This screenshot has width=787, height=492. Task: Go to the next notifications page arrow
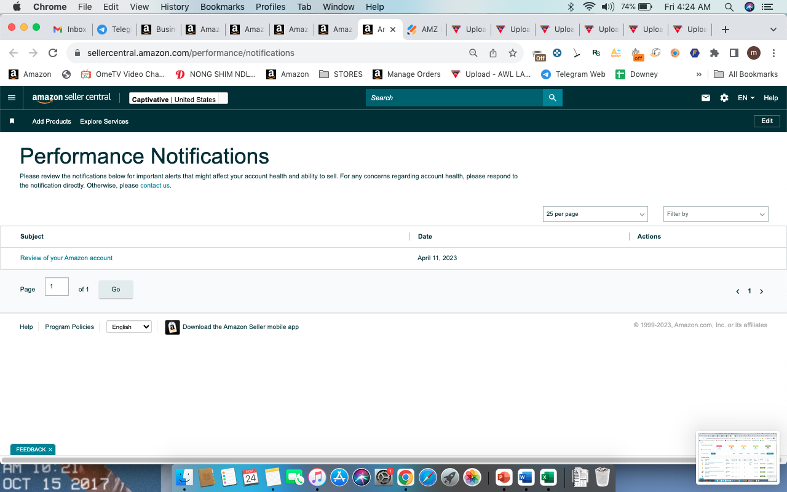click(761, 292)
